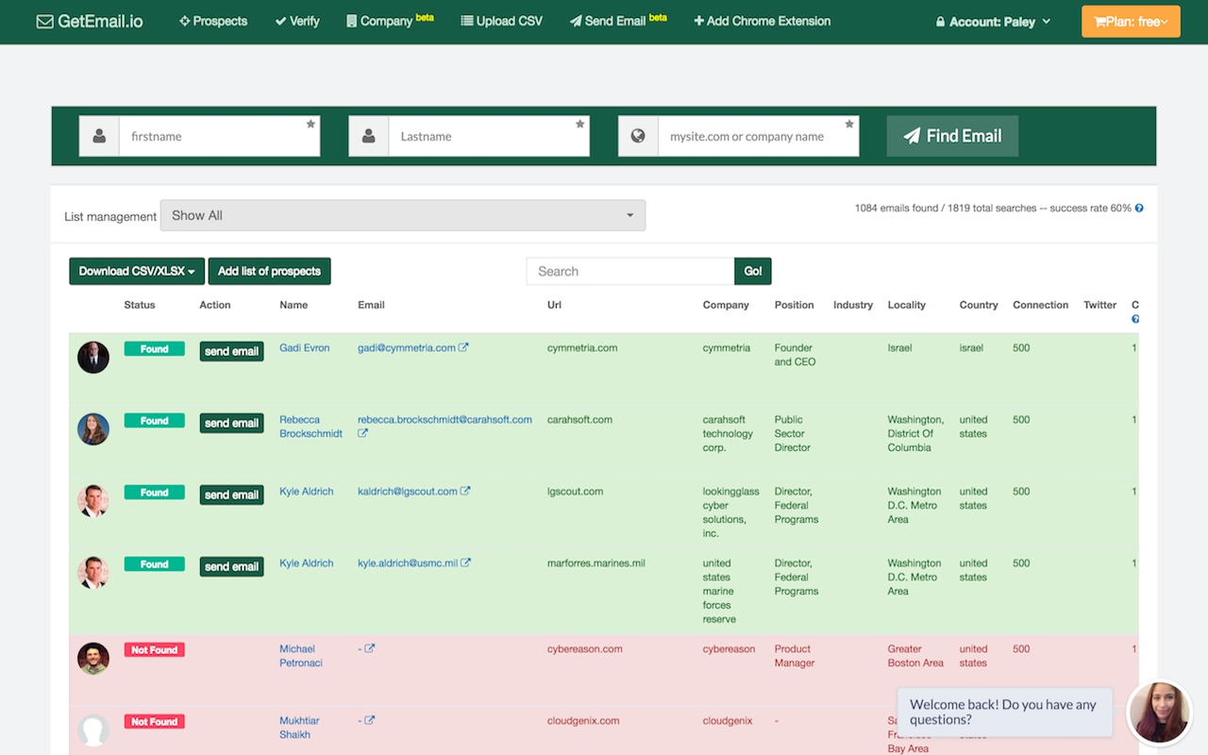Click the GetEmail.io logo
Image resolution: width=1208 pixels, height=755 pixels.
pyautogui.click(x=90, y=21)
